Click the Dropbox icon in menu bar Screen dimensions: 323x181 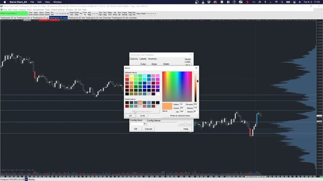click(209, 2)
